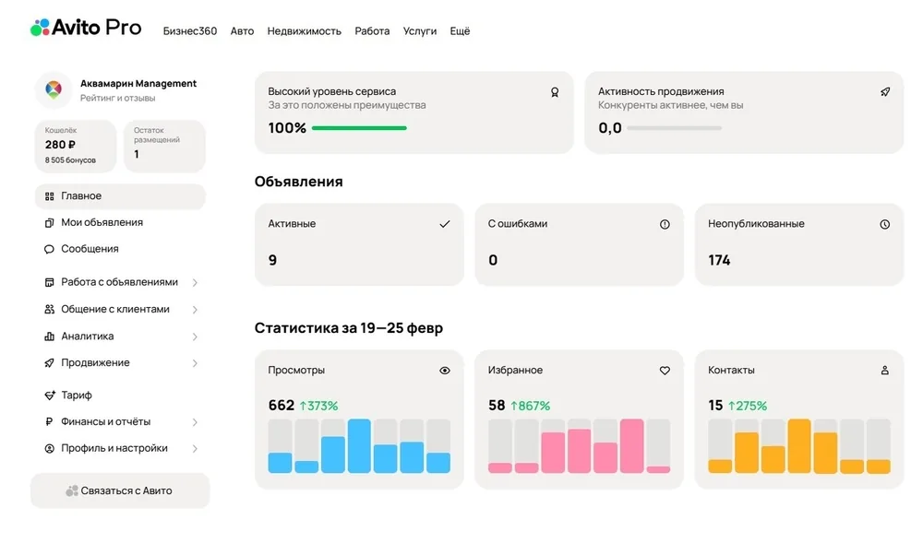This screenshot has width=923, height=543.
Task: Click the ↑867% growth value on Избранное
Action: coord(531,406)
